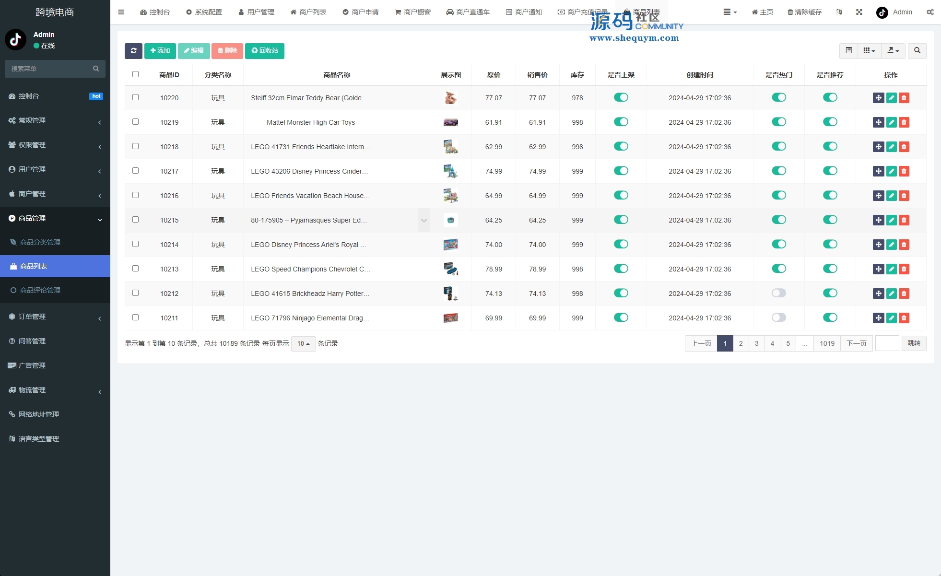
Task: Open 广告管理 in the sidebar
Action: 55,365
